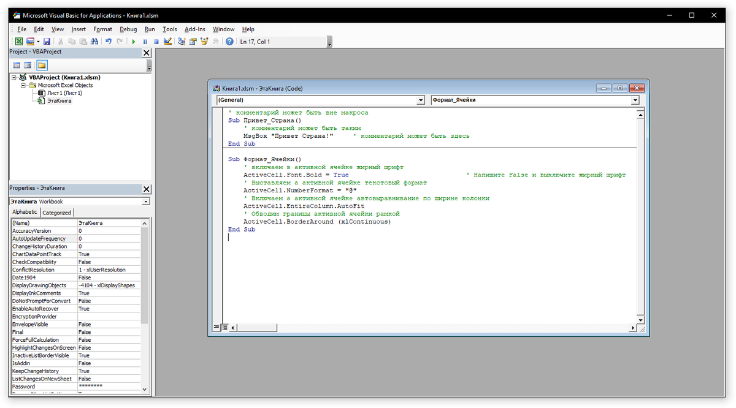Toggle Design Mode icon in toolbar

tap(167, 42)
